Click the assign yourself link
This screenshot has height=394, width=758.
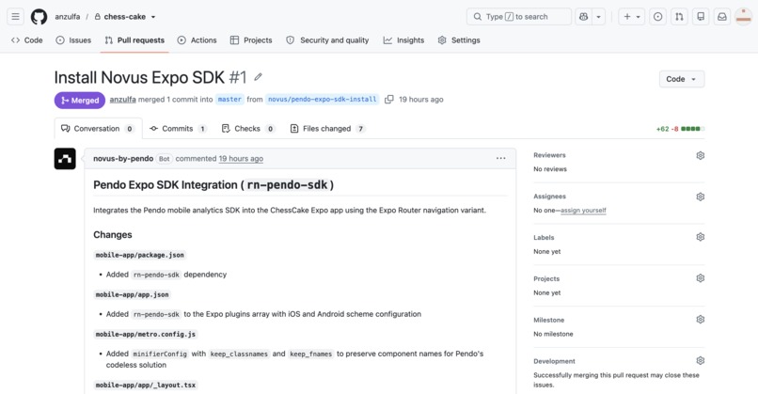[x=583, y=211]
